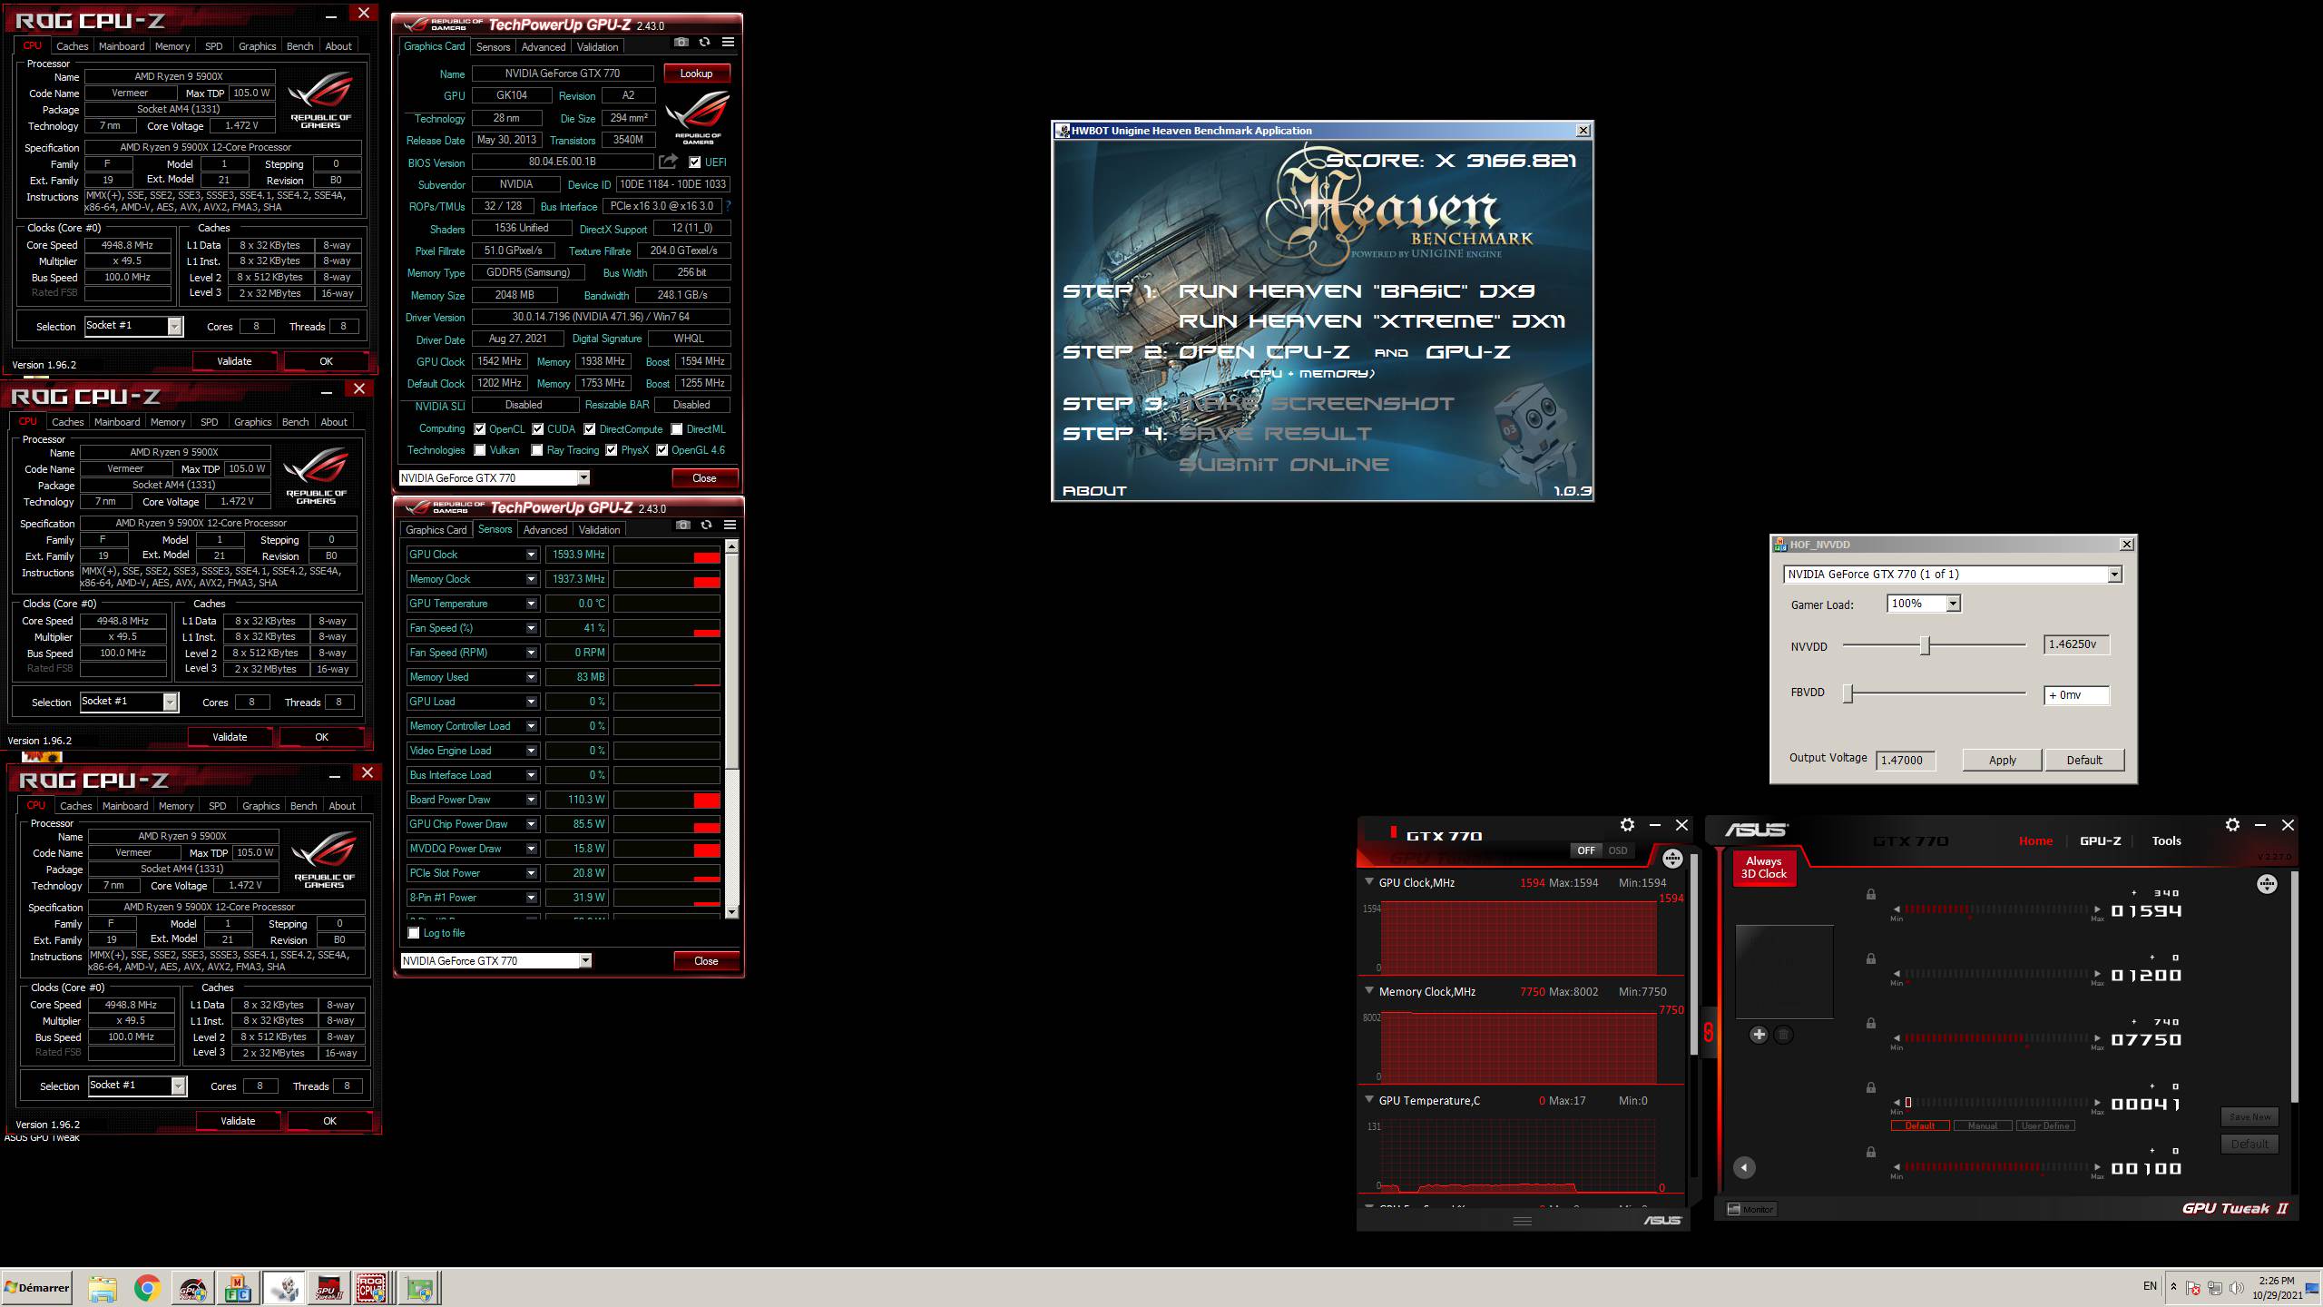Open settings gear in GTX 770 monitor window
This screenshot has width=2323, height=1307.
click(1627, 825)
